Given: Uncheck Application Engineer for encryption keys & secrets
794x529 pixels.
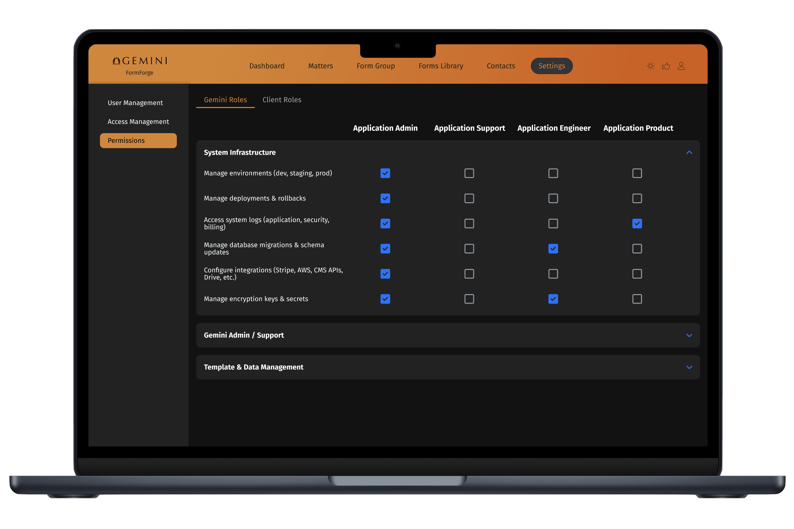Looking at the screenshot, I should [553, 299].
